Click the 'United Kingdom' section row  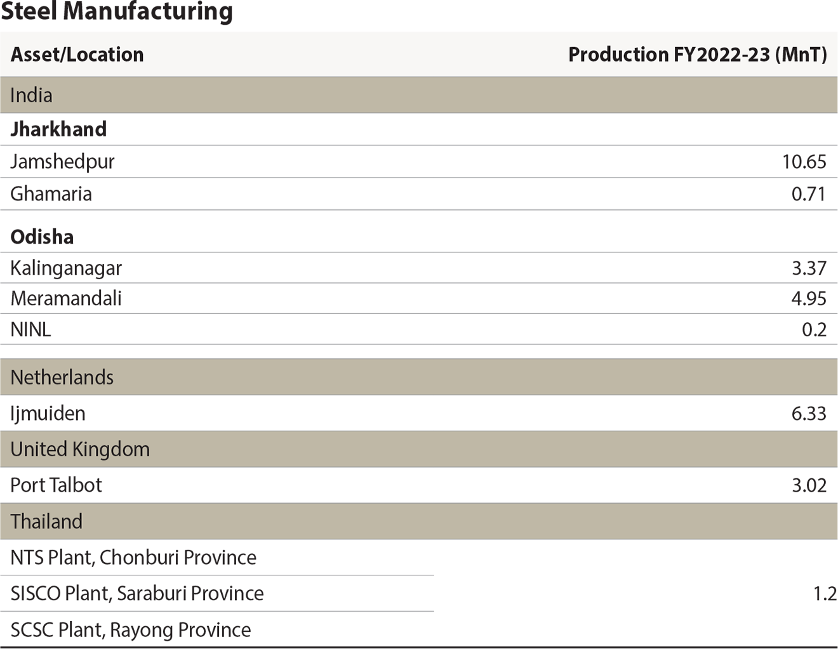click(x=419, y=449)
